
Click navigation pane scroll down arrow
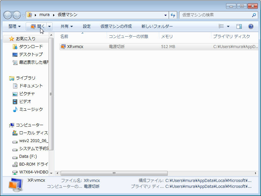tap(51, 173)
